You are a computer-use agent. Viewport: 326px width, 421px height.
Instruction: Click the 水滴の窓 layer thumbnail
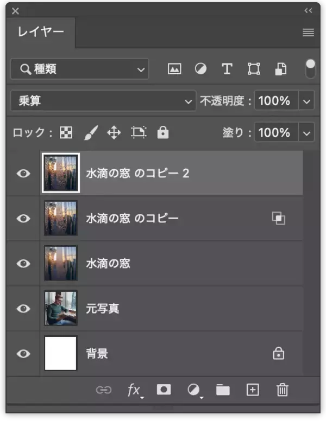(61, 263)
